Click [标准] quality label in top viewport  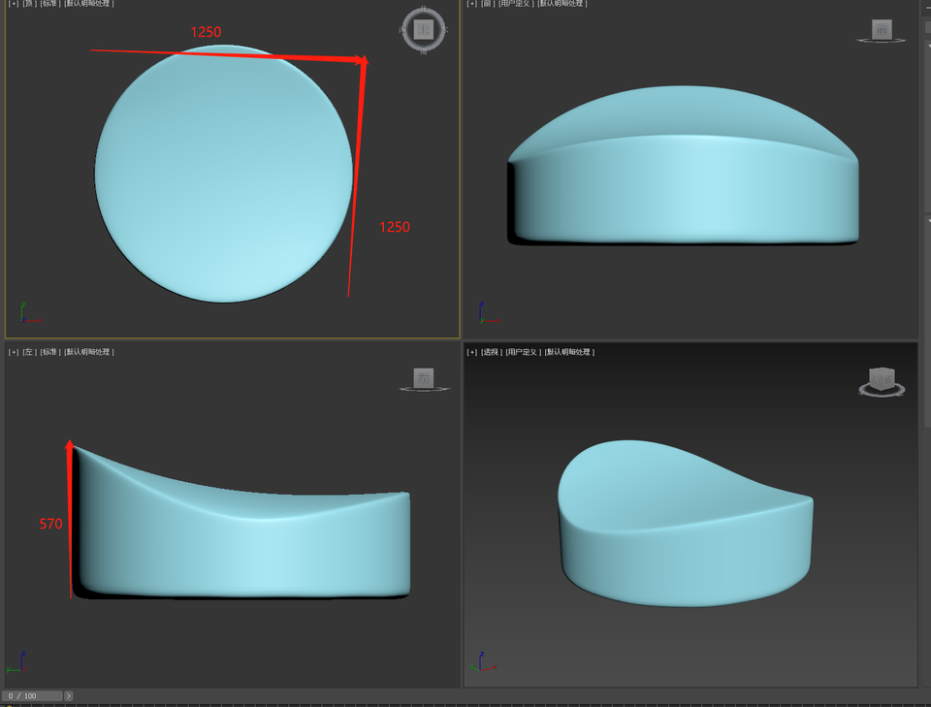[49, 4]
